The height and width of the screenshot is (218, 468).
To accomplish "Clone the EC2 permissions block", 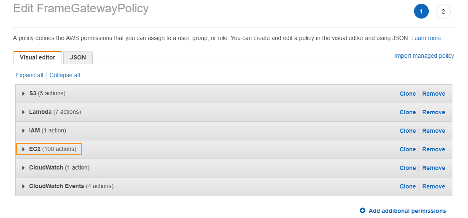I will click(407, 149).
